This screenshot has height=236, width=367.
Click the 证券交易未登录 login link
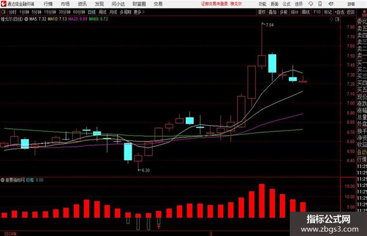click(x=214, y=4)
